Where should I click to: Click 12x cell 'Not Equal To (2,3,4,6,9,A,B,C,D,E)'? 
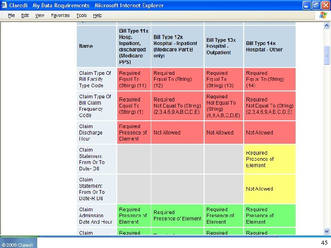click(x=177, y=106)
